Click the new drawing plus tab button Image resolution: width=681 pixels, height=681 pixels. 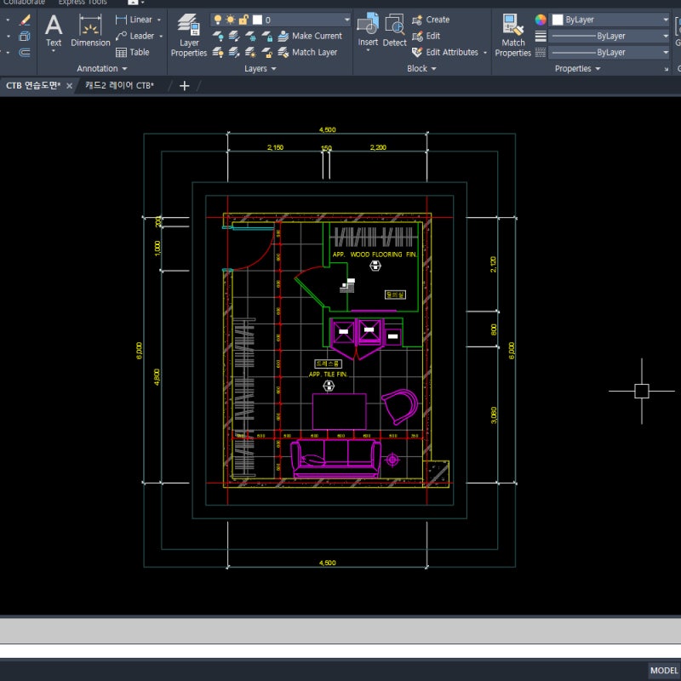[x=185, y=86]
